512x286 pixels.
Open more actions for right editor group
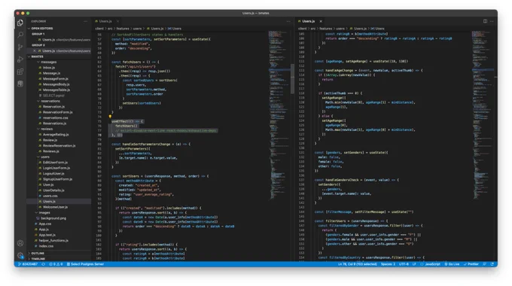pos(492,21)
